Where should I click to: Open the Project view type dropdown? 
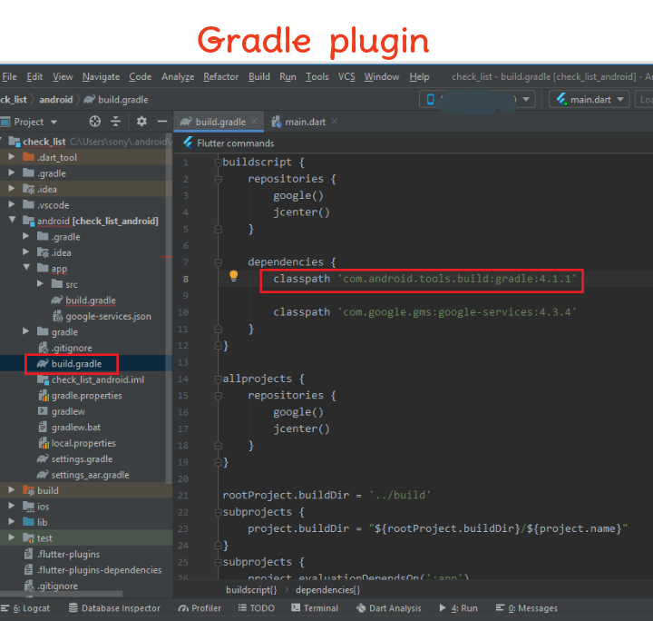tap(54, 123)
